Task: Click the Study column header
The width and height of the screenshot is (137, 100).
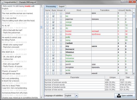Action: 53,10
